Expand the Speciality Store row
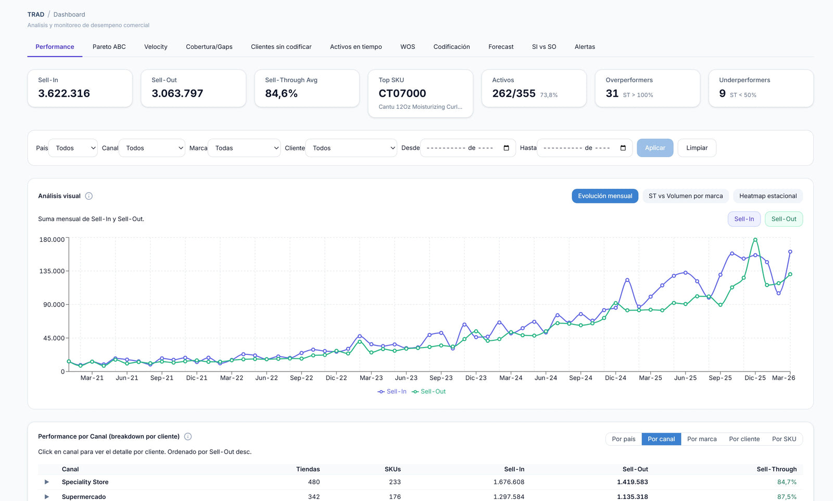833x501 pixels. pyautogui.click(x=47, y=482)
